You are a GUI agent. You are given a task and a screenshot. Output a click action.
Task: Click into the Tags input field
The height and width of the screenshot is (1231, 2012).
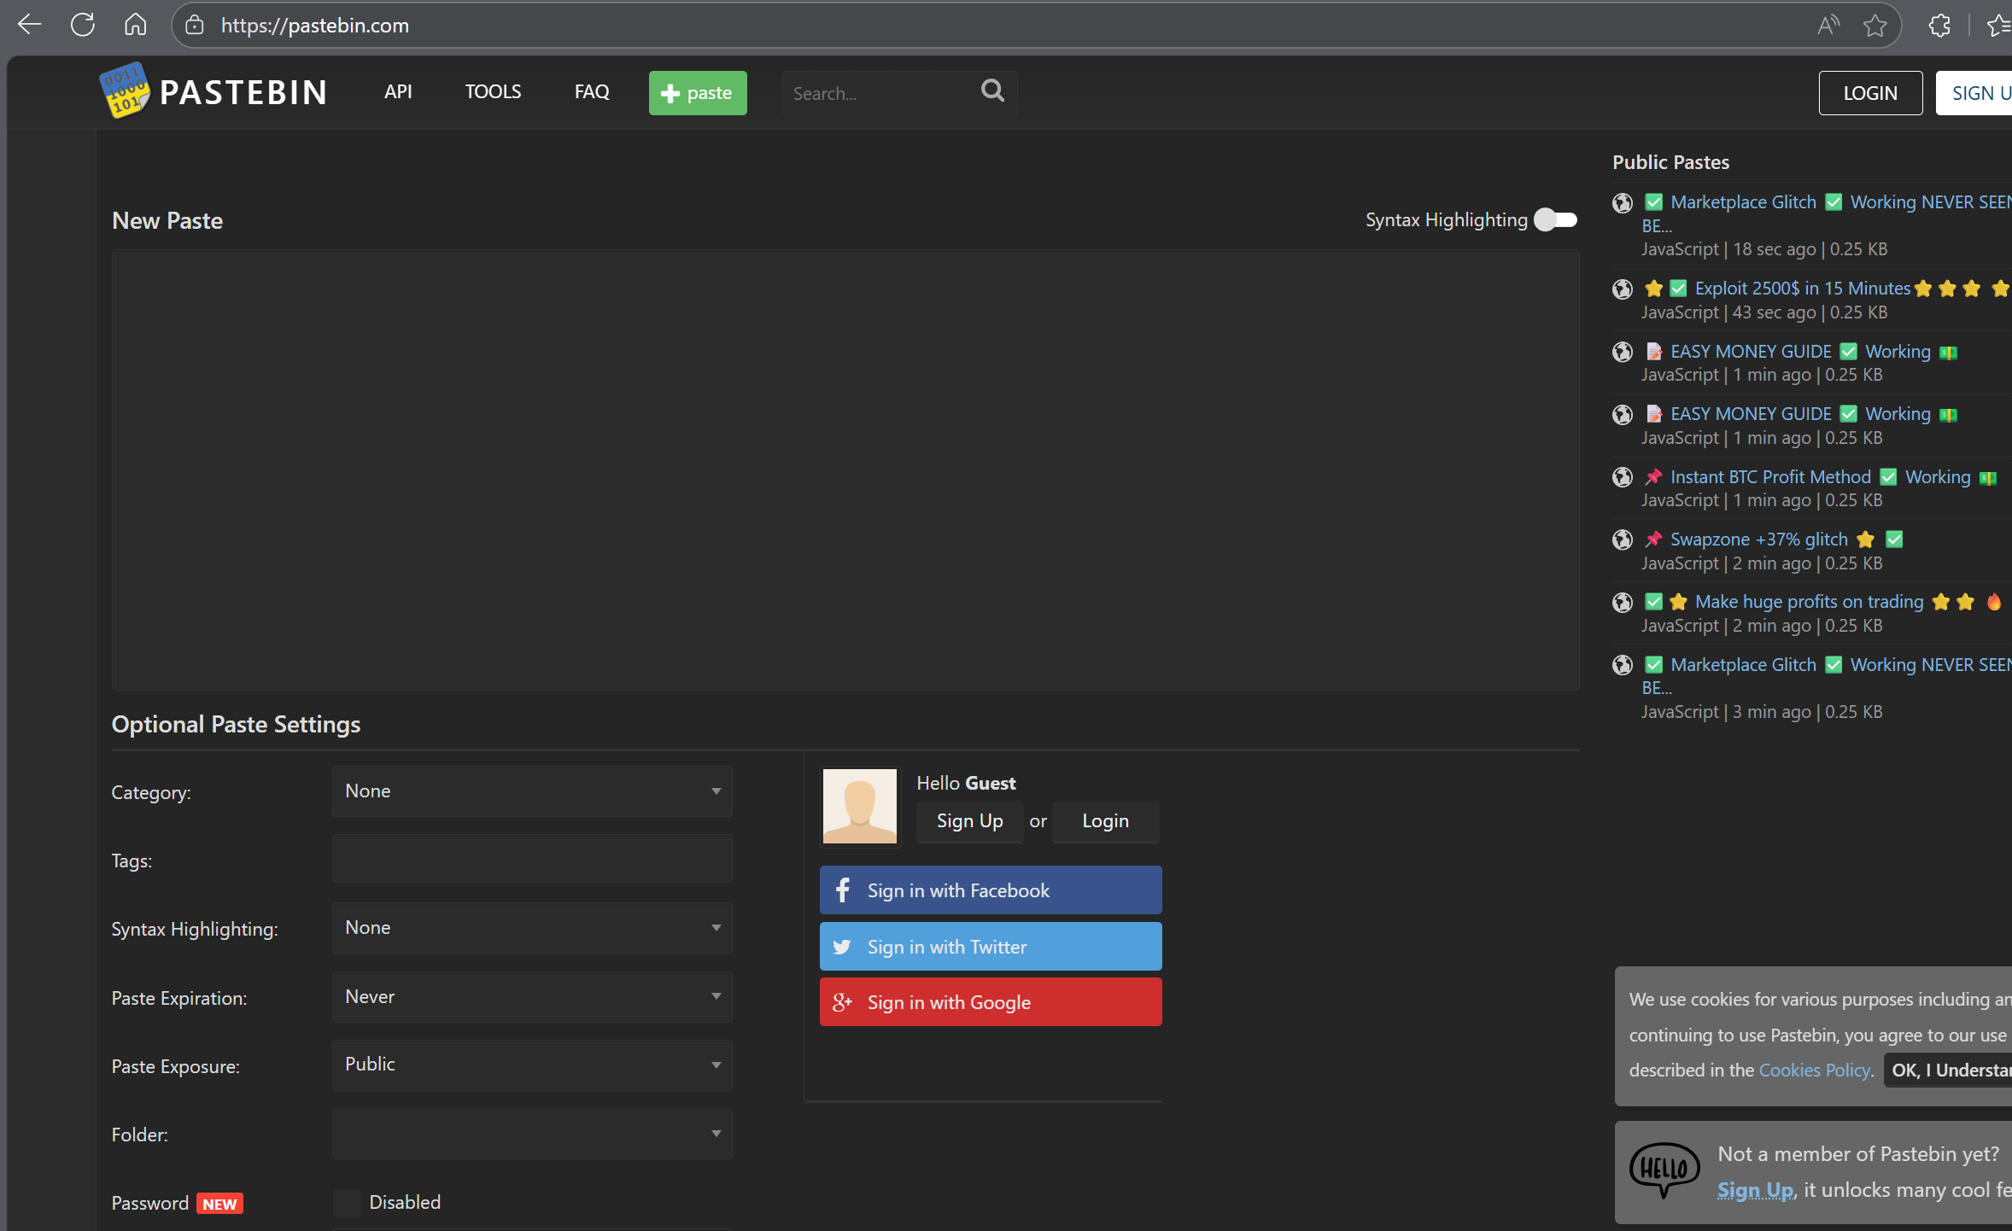(x=532, y=860)
